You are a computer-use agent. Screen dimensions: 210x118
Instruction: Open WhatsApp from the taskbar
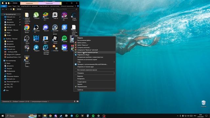click(77, 116)
